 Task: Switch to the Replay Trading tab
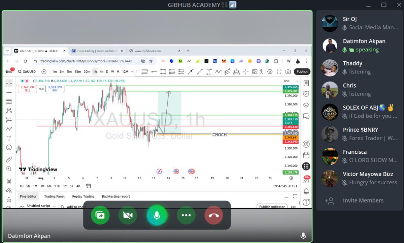click(x=83, y=196)
